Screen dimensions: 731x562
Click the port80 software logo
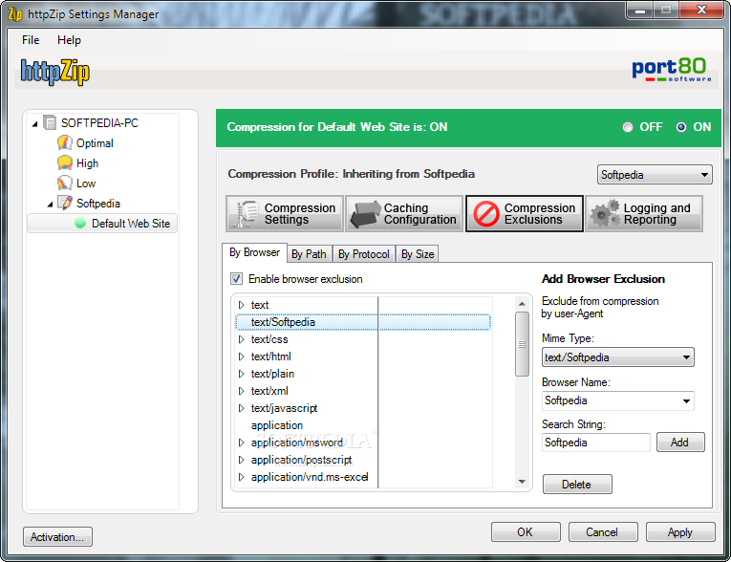[x=672, y=70]
